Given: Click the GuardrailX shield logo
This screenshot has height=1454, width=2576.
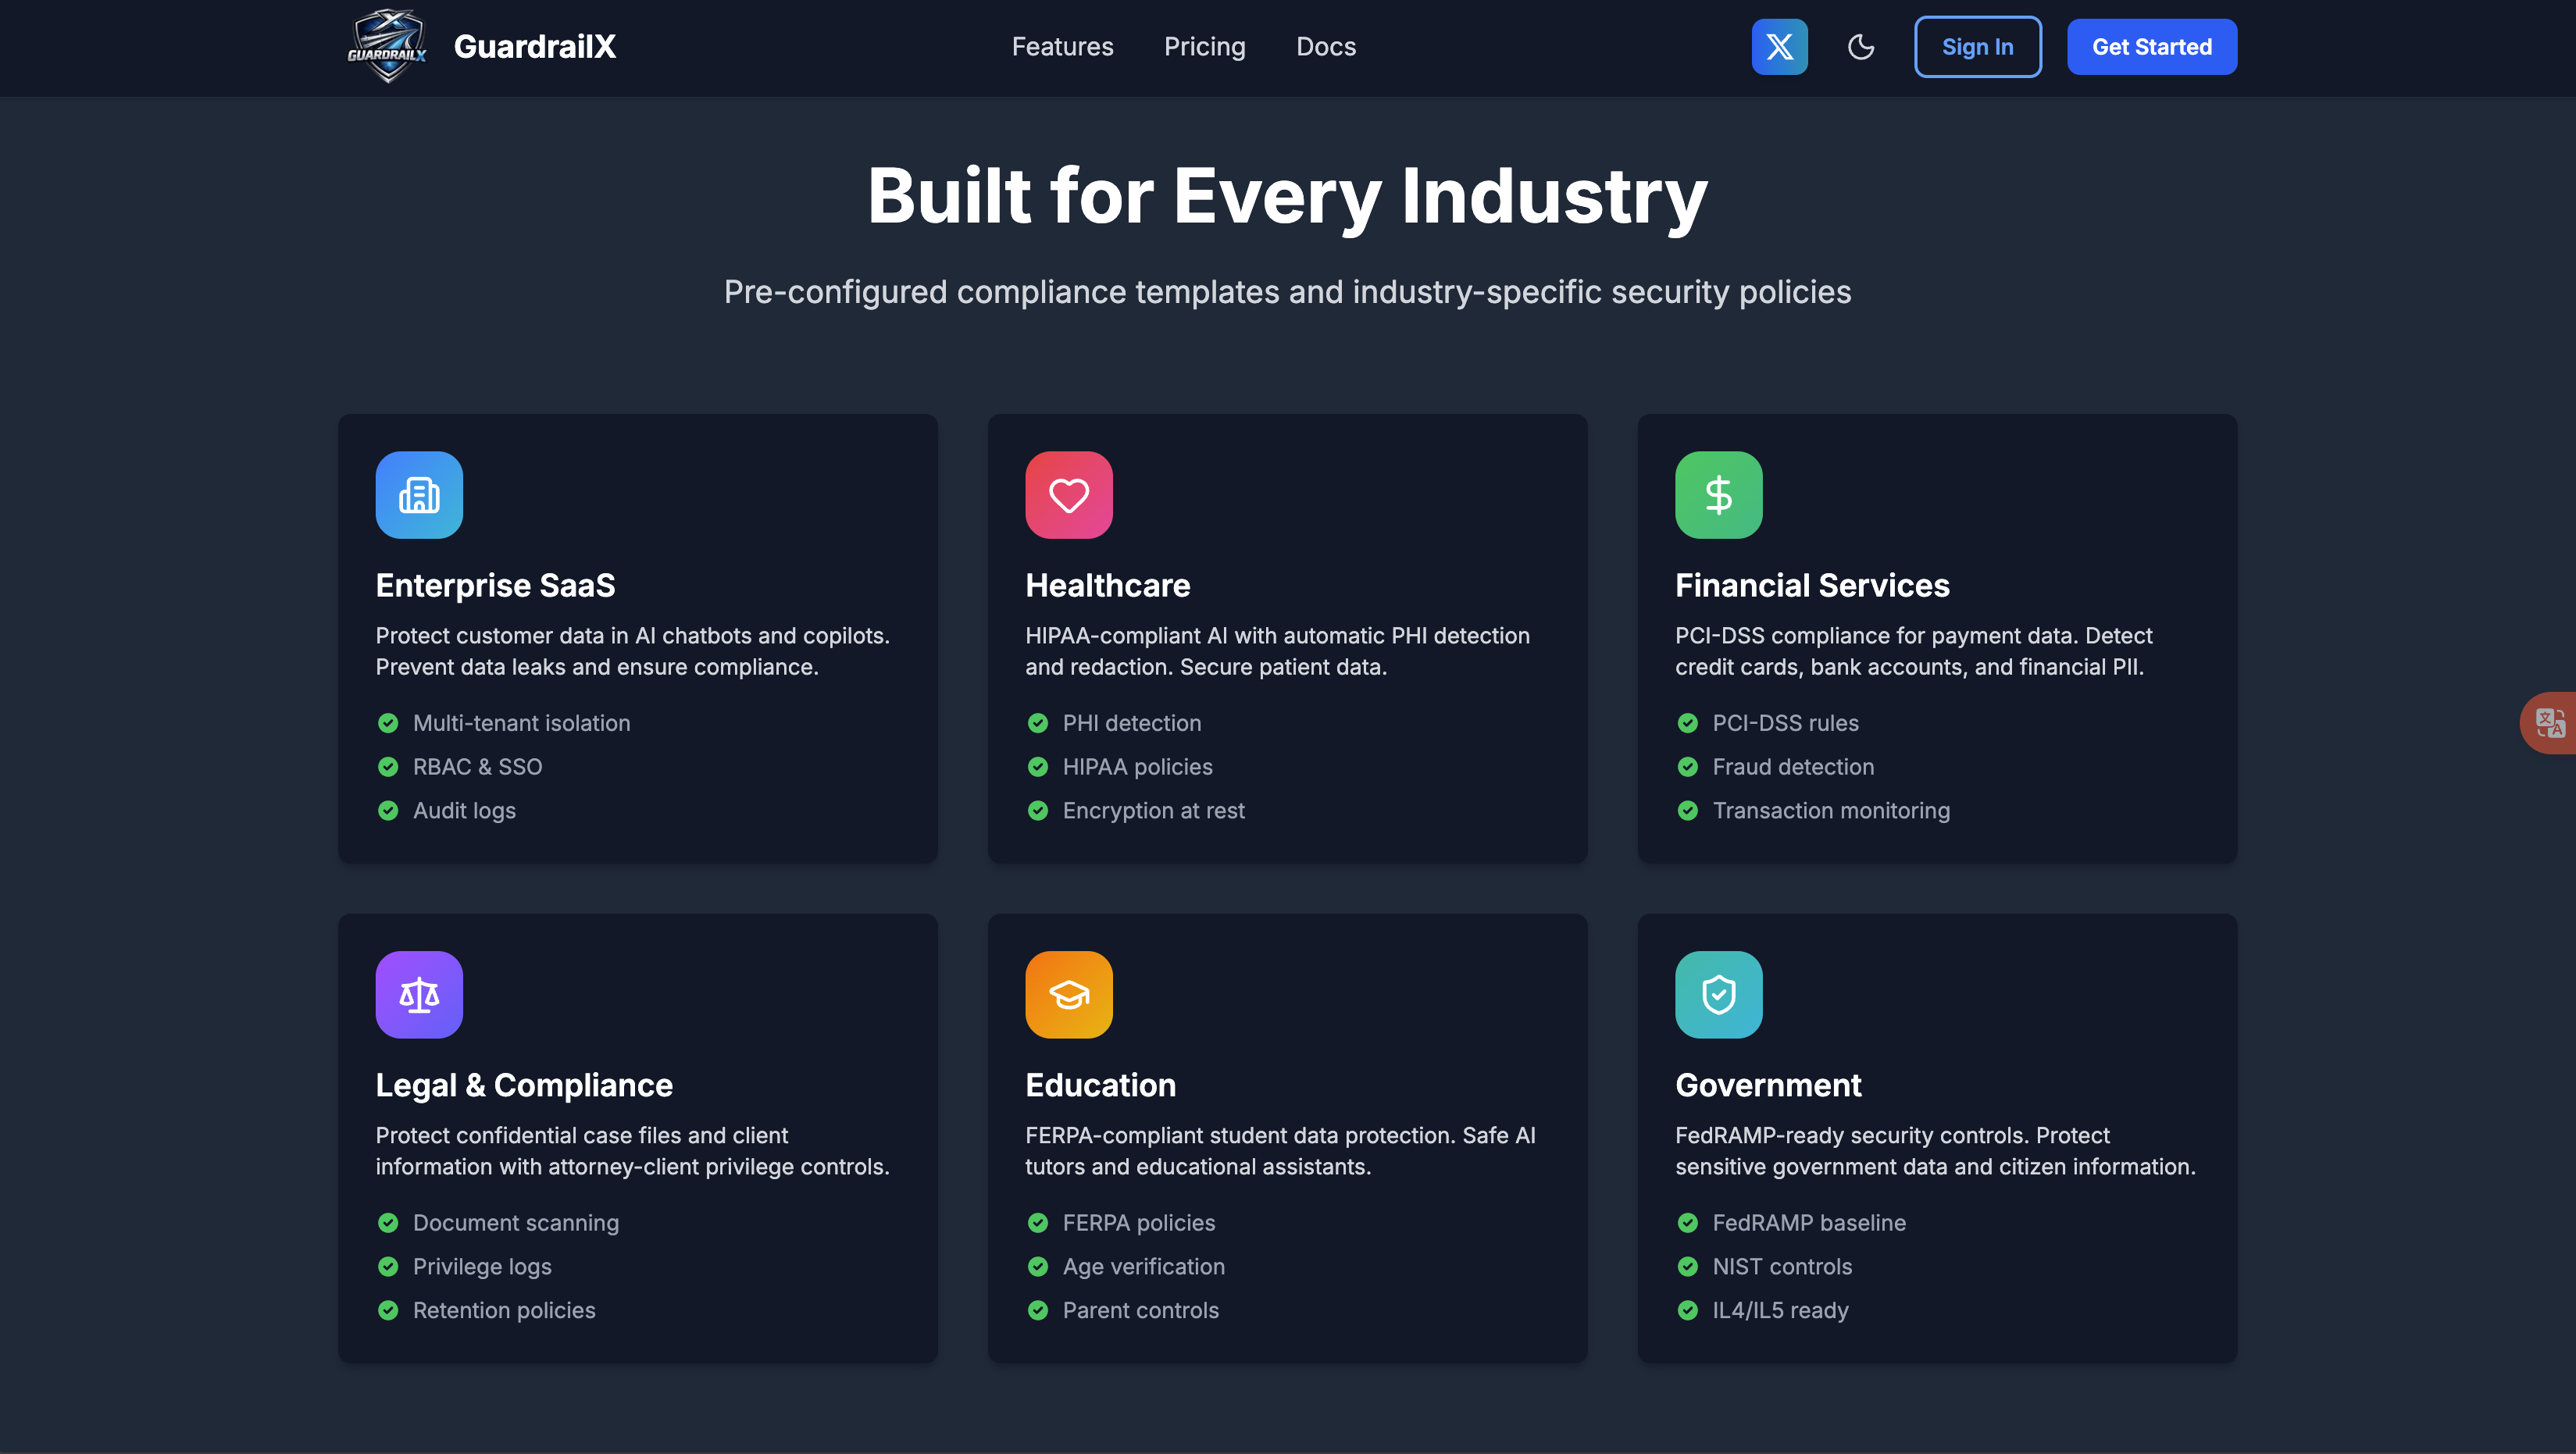Looking at the screenshot, I should point(387,46).
